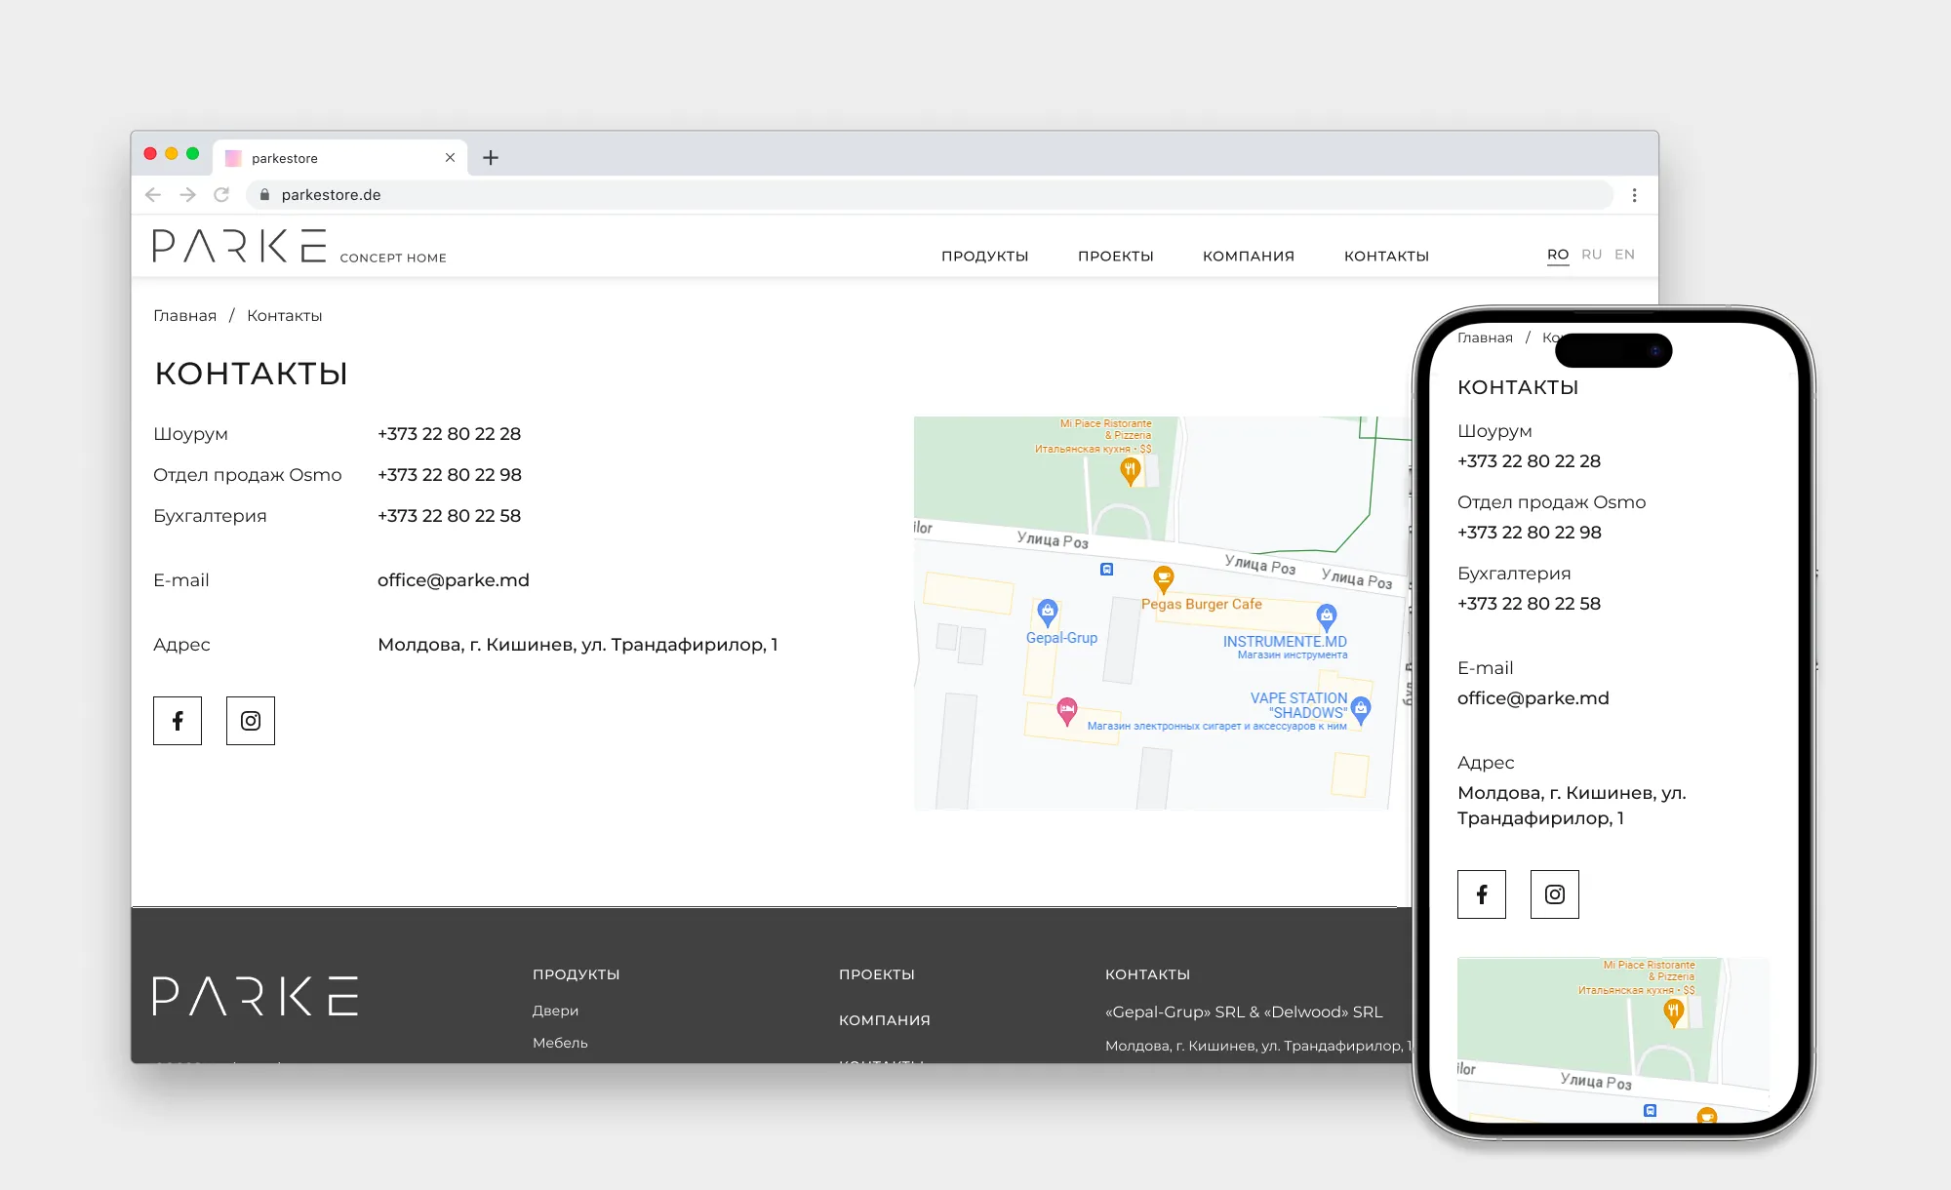Tap the Facebook icon on phone mockup
1951x1190 pixels.
tap(1481, 894)
